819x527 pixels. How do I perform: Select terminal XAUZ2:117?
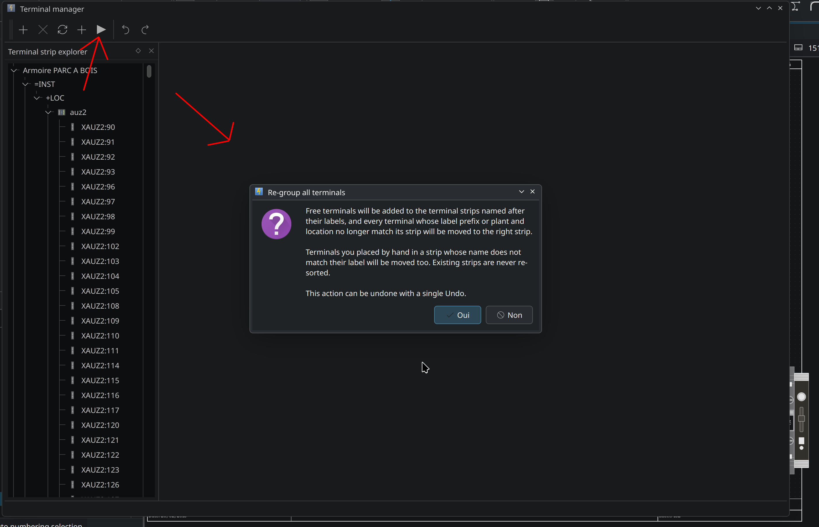(100, 410)
